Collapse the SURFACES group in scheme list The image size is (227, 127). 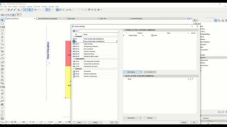(x=74, y=69)
